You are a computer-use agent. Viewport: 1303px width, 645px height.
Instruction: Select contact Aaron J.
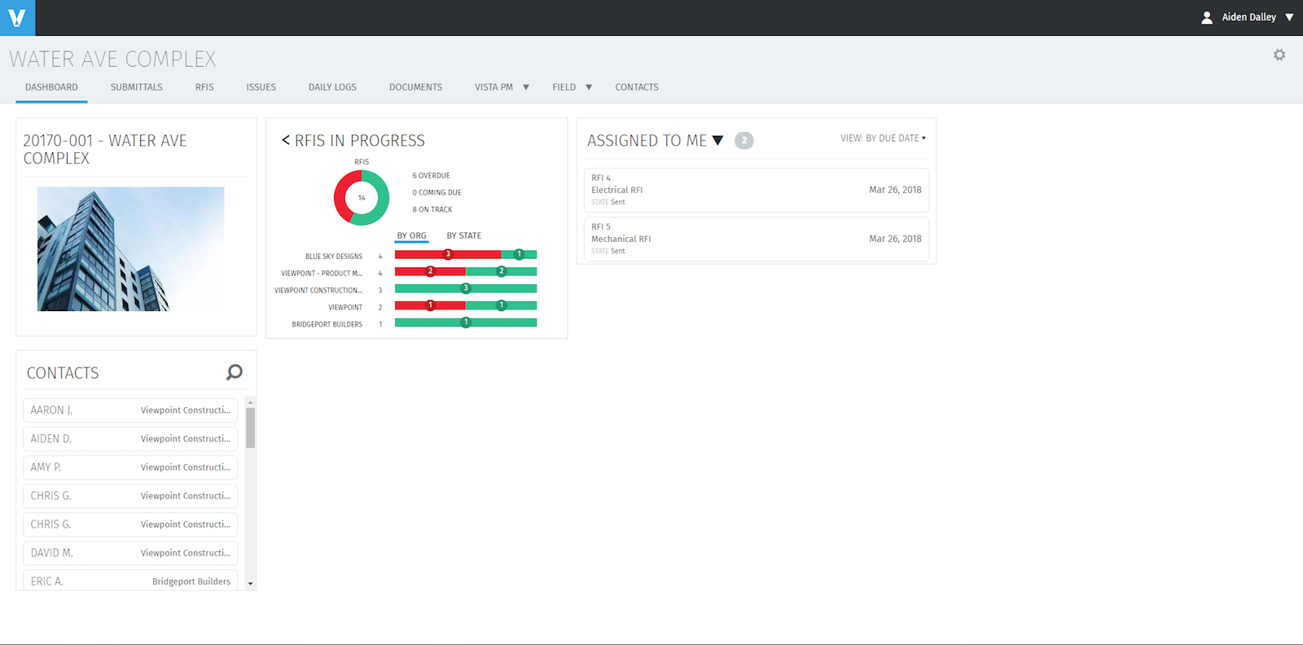click(130, 410)
